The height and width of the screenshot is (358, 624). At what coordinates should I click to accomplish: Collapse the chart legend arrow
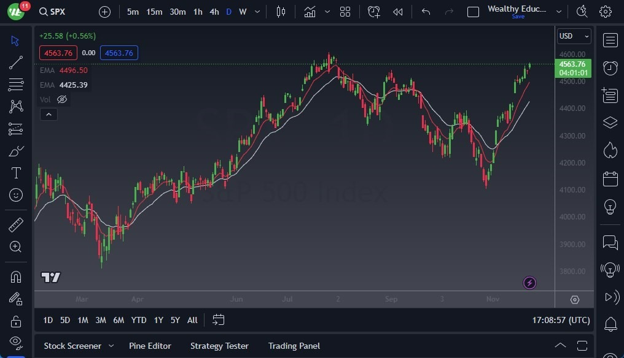[x=49, y=114]
